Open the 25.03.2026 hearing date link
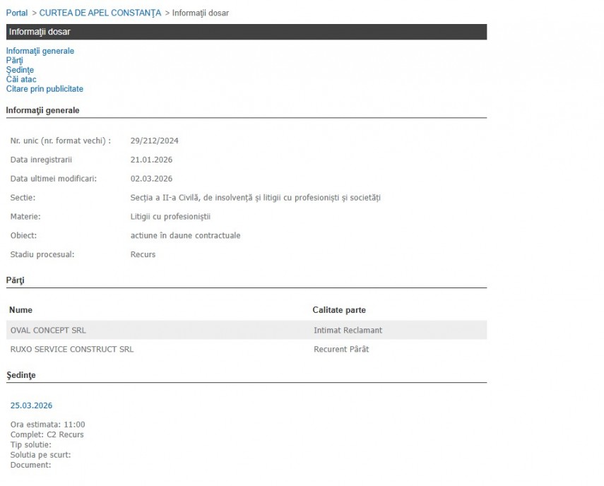 click(31, 405)
